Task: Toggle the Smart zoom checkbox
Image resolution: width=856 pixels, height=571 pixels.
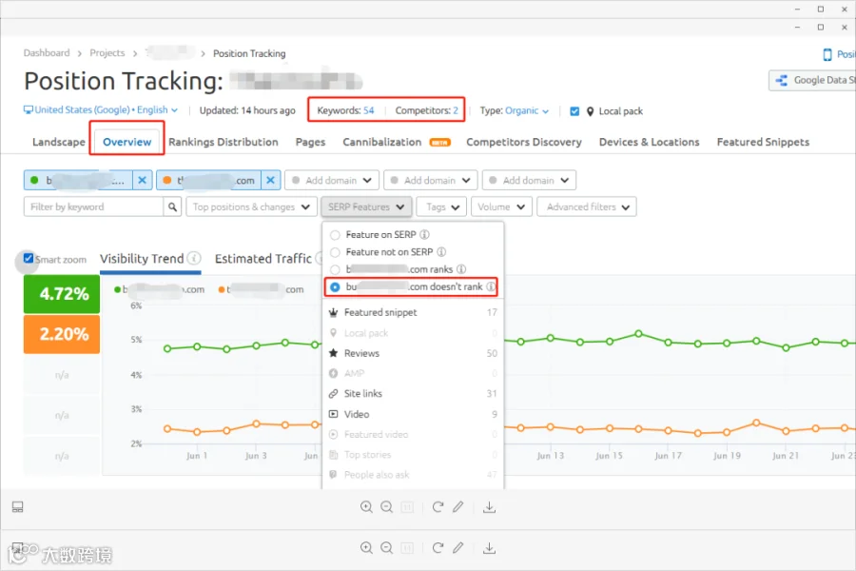Action: click(x=29, y=259)
